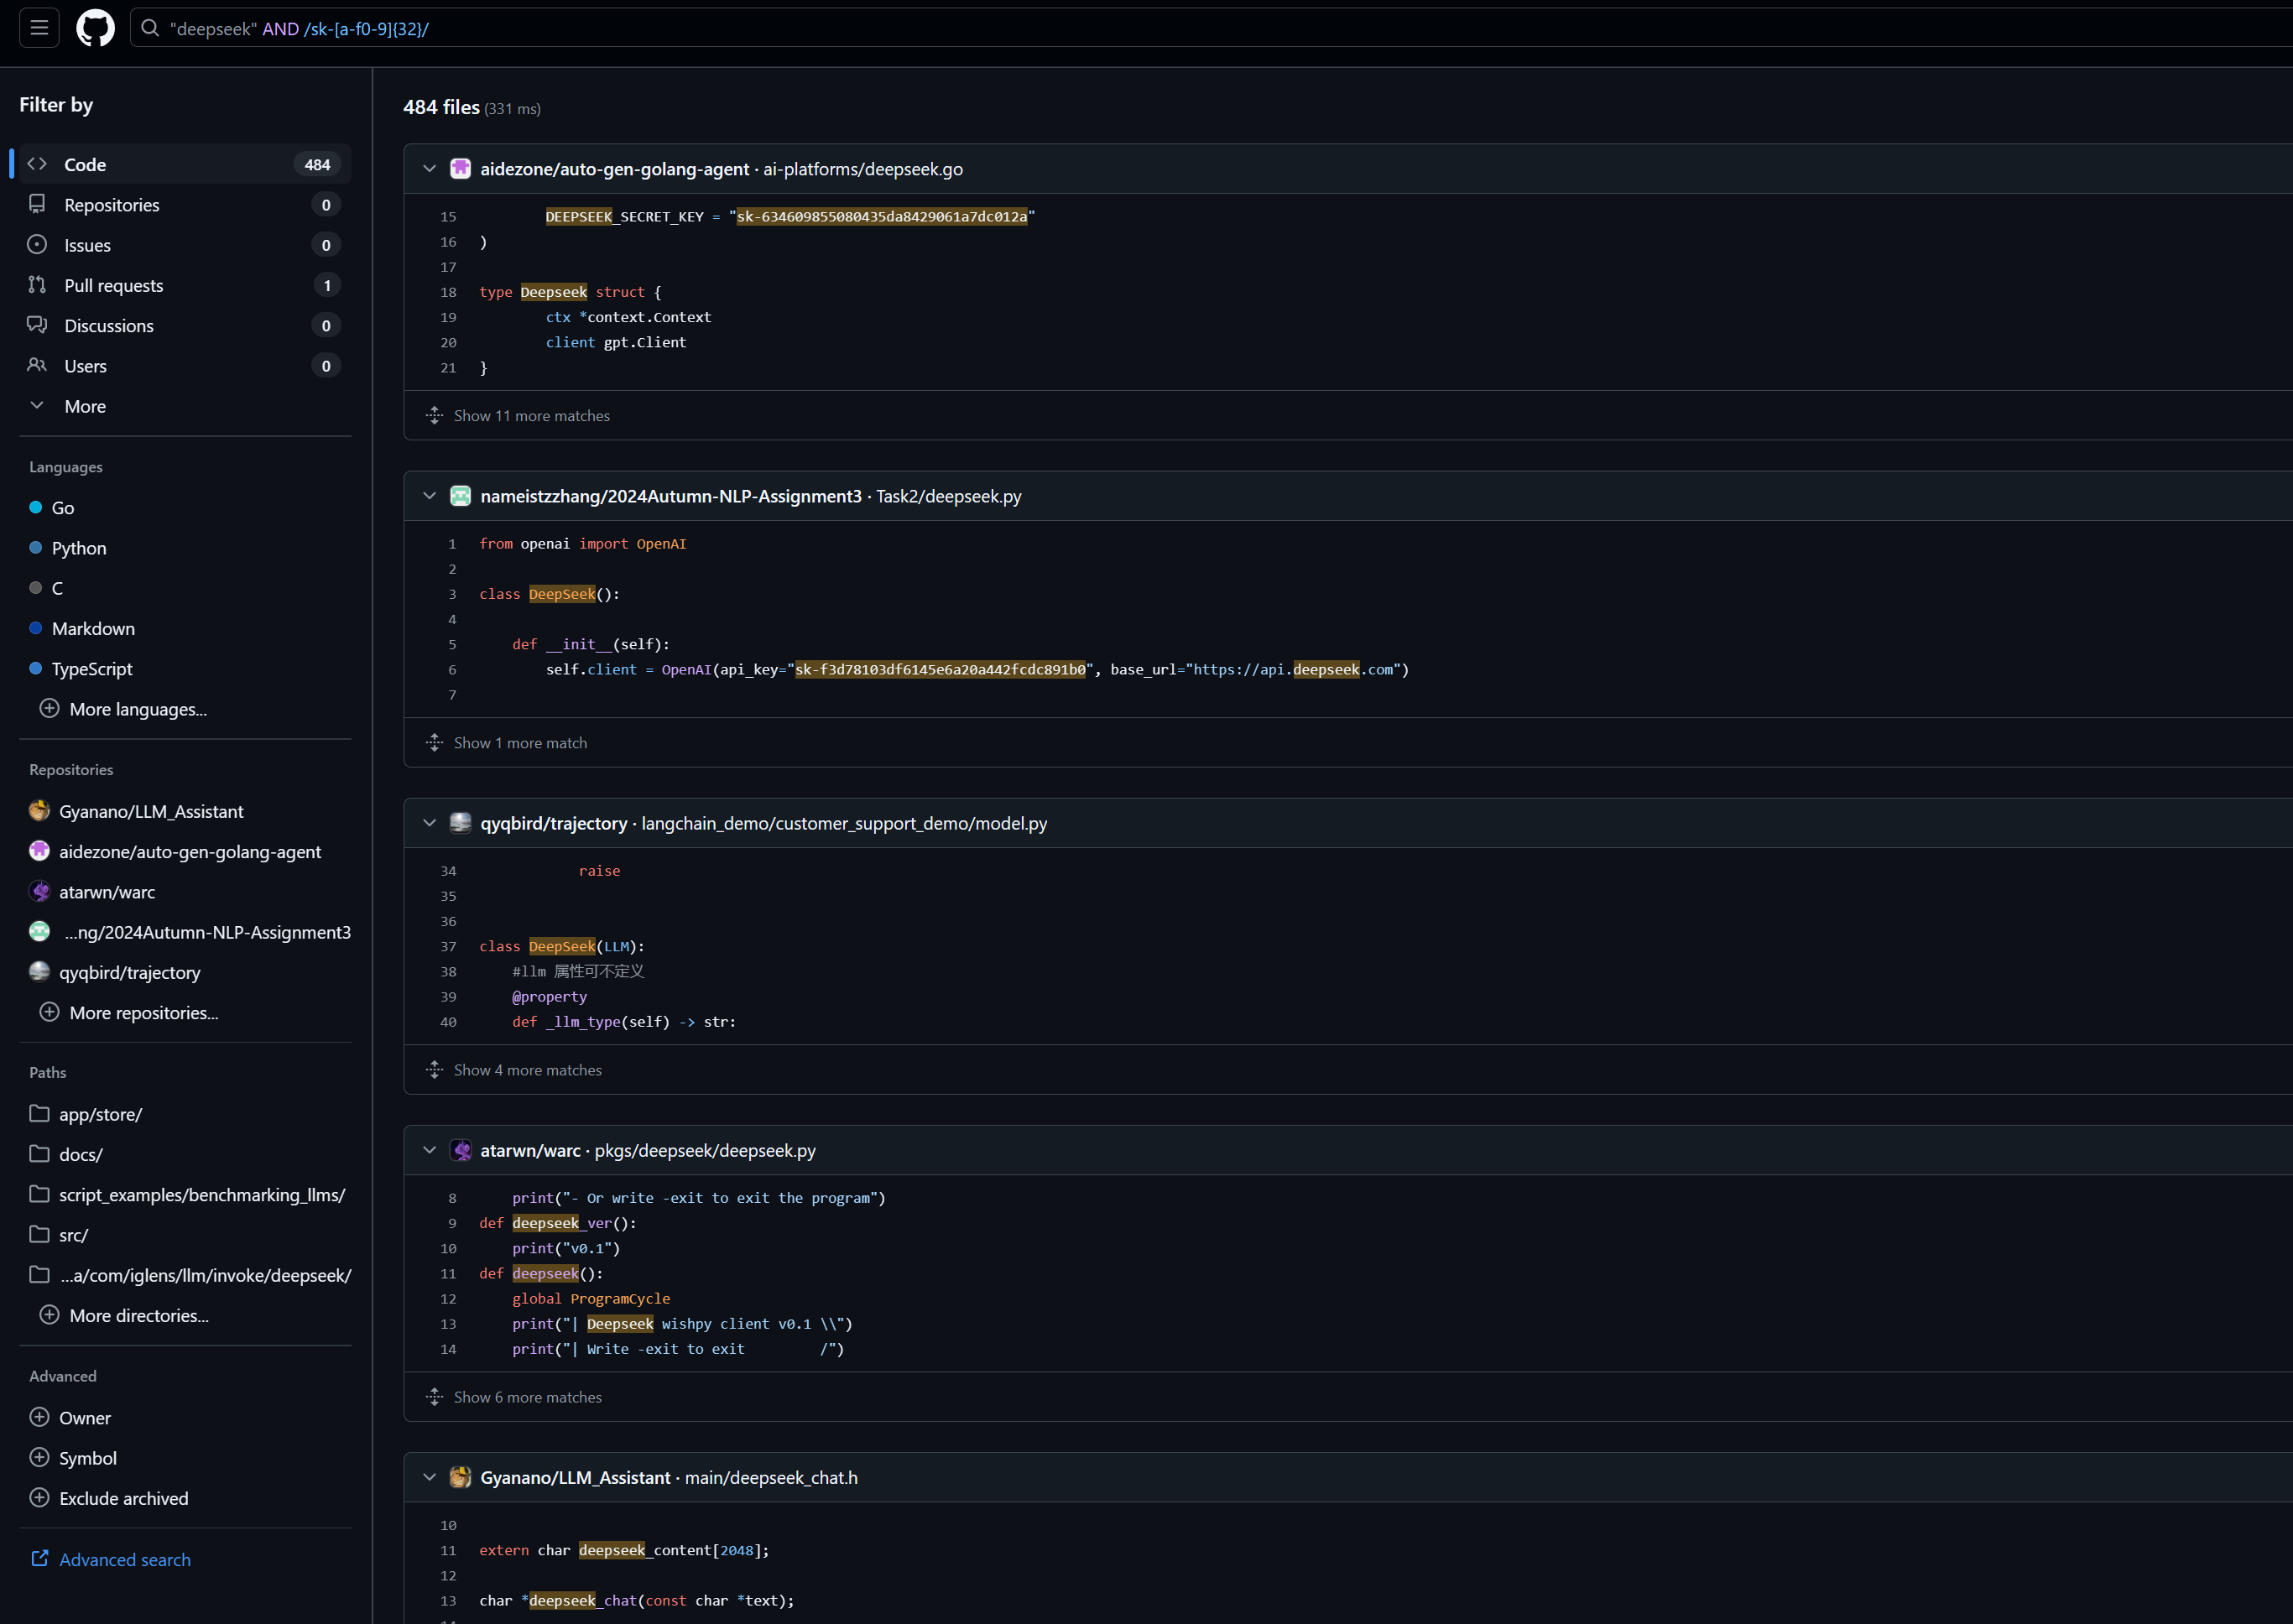Viewport: 2293px width, 1624px height.
Task: Click atarwn avatar in result header
Action: coord(460,1150)
